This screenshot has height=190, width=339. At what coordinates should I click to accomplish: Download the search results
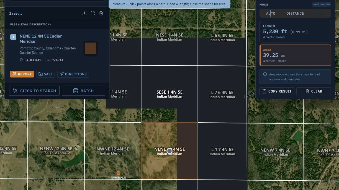(x=84, y=13)
